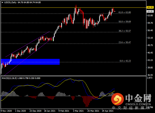The width and height of the screenshot is (155, 113).
Task: Open the chart menu triangle beside USOIL,Daily
Action: (x=2, y=3)
